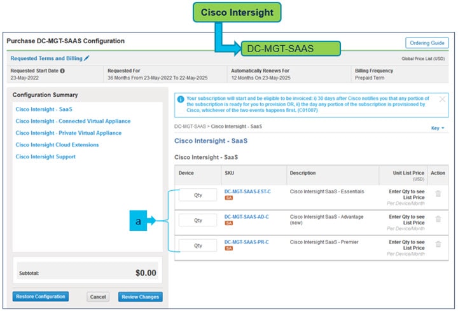The width and height of the screenshot is (458, 311).
Task: Click the blue info icon in the notice
Action: [181, 99]
